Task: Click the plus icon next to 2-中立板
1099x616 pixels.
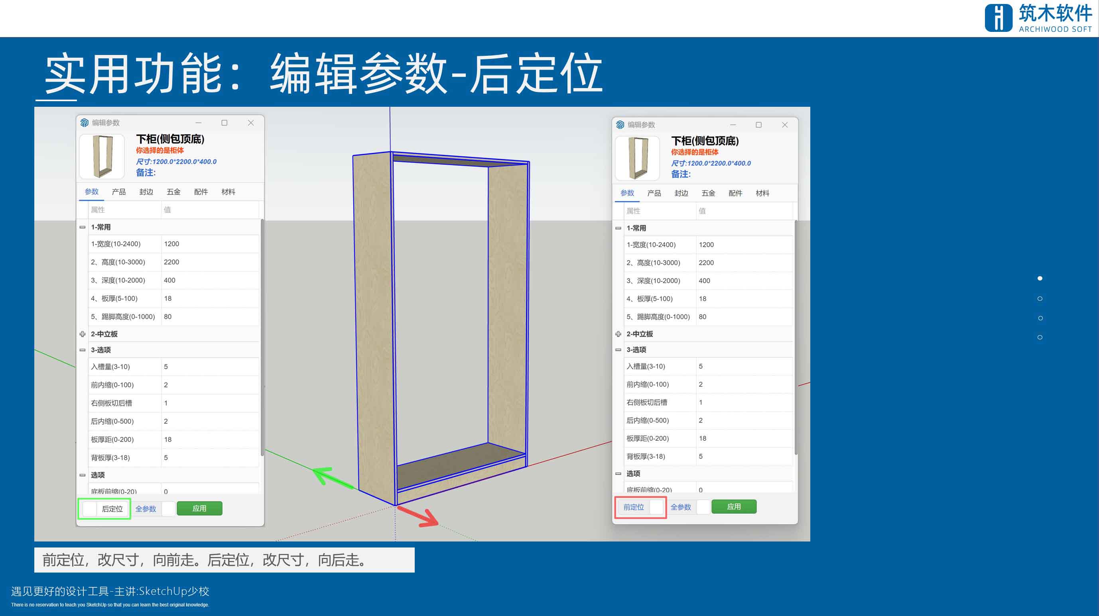Action: pyautogui.click(x=82, y=334)
